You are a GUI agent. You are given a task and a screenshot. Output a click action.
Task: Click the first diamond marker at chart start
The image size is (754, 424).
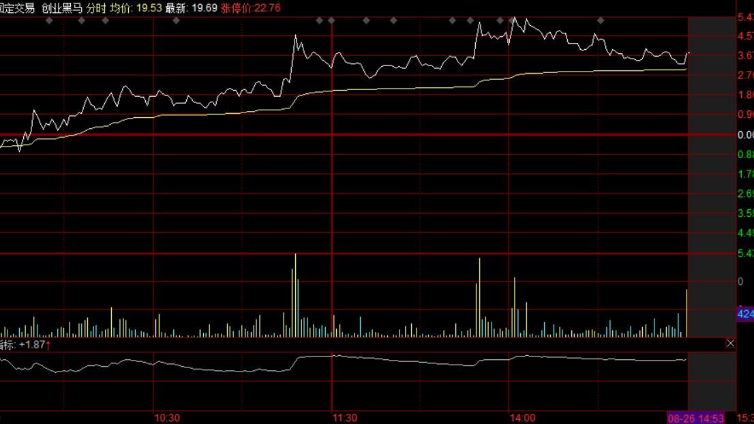point(48,20)
